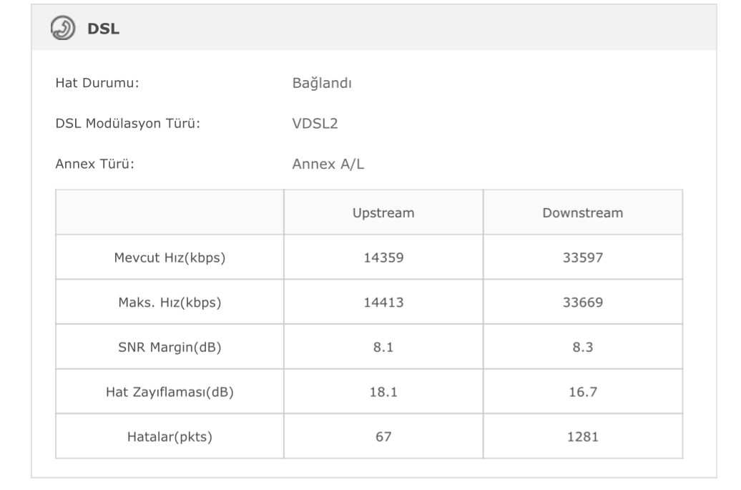Select the Hat Durumu label
This screenshot has width=741, height=490.
97,83
